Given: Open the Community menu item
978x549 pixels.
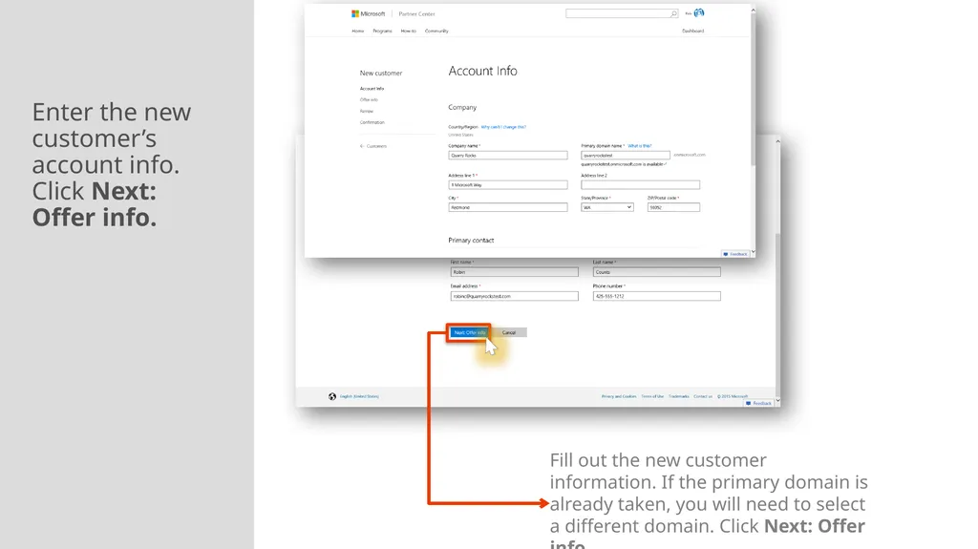Looking at the screenshot, I should pos(436,32).
